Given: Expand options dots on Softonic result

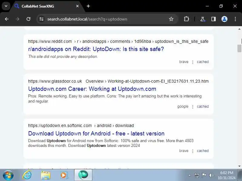Looking at the screenshot, I should coord(193,151).
